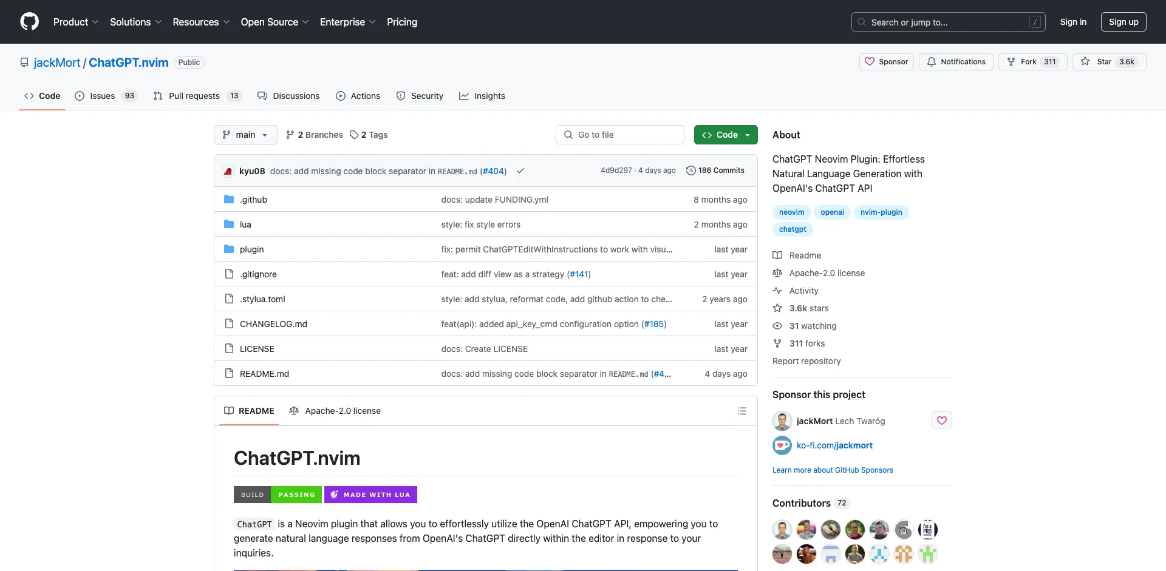
Task: Click the lua folder icon
Action: 229,224
